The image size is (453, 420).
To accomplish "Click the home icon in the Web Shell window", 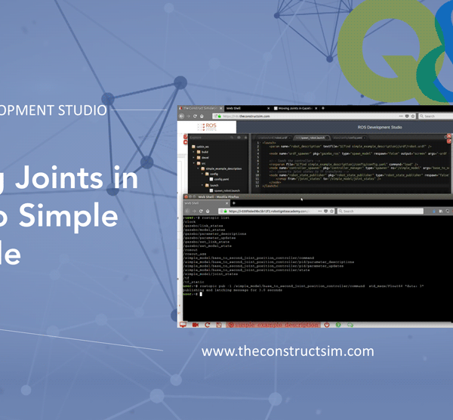I will pos(208,211).
